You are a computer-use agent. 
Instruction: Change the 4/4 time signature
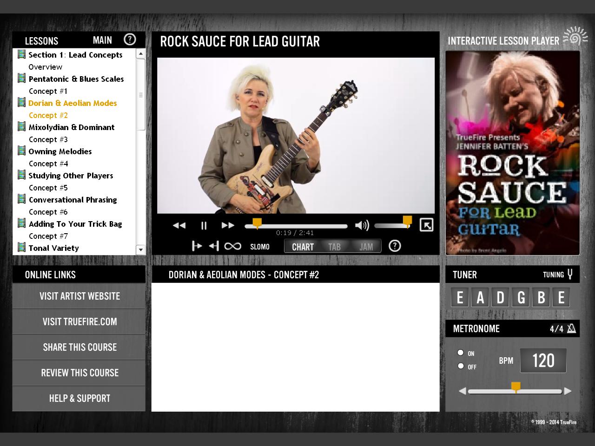coord(556,329)
